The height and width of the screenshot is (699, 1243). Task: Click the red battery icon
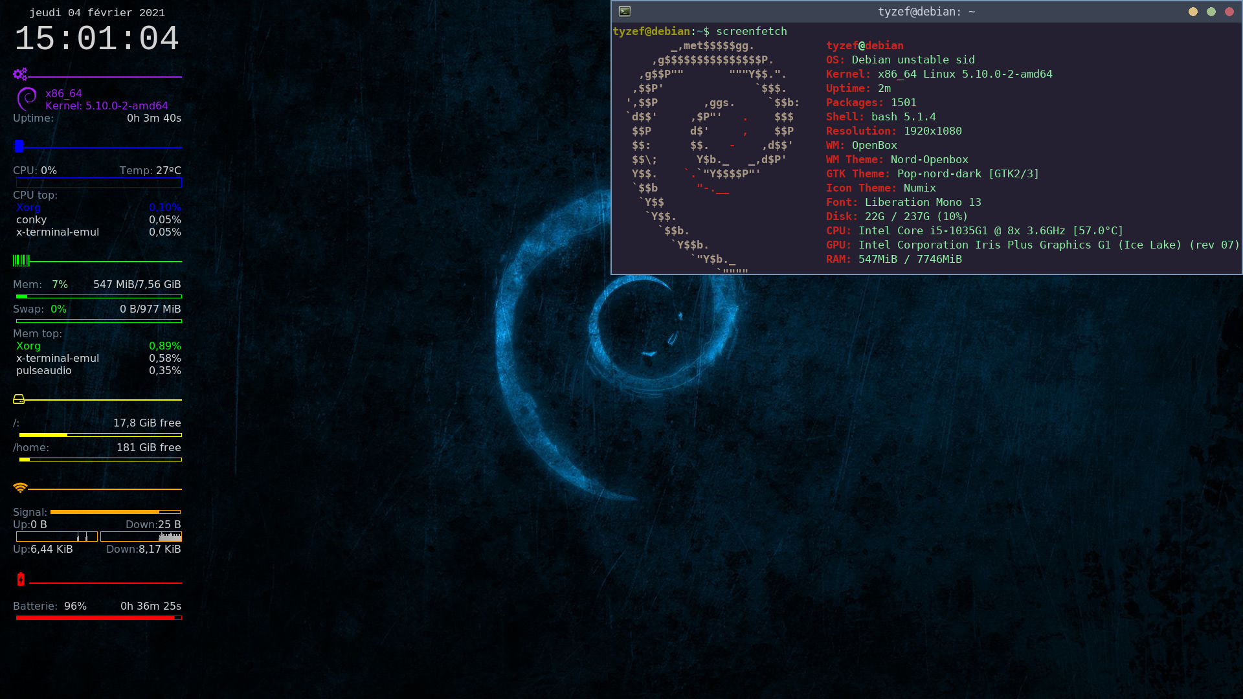pos(21,579)
